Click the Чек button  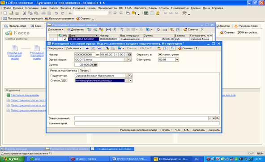click(178, 130)
